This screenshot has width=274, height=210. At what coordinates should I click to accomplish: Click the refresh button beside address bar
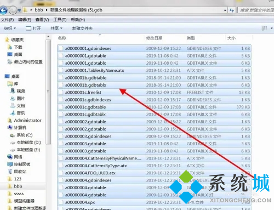(232, 10)
